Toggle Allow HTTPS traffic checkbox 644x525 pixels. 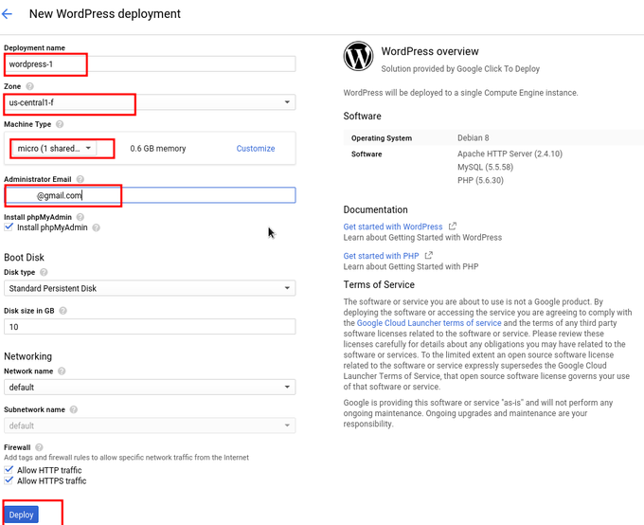(9, 480)
